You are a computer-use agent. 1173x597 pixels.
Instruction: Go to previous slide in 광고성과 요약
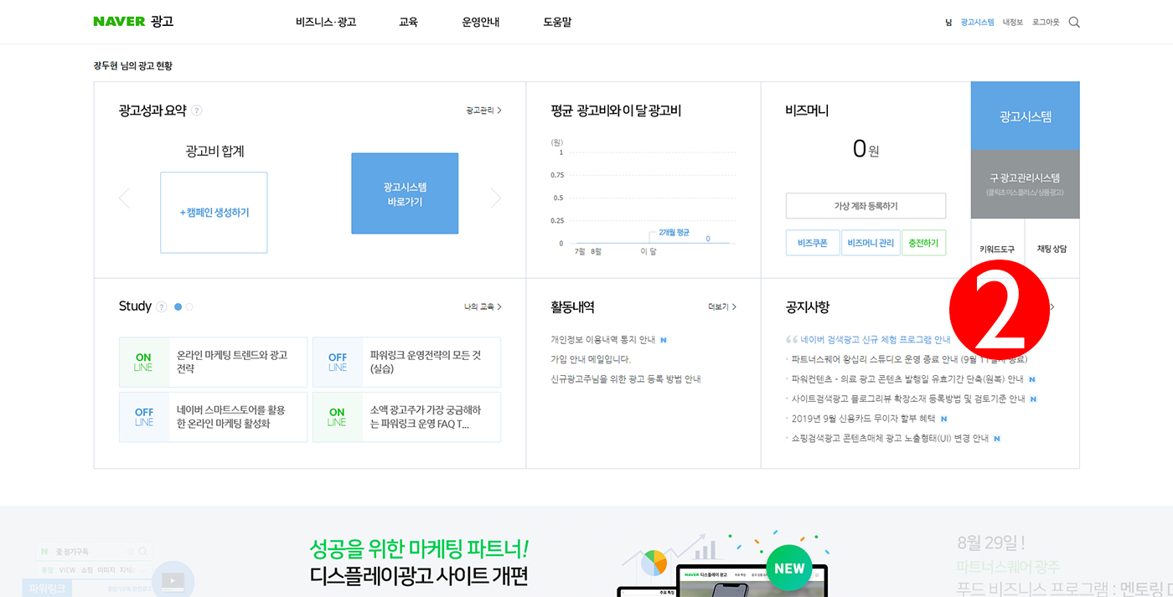click(x=124, y=198)
